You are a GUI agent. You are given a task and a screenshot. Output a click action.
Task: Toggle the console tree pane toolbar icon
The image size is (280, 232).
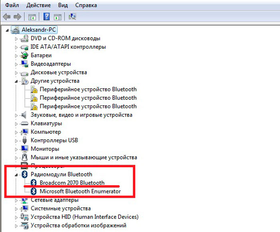pos(32,17)
